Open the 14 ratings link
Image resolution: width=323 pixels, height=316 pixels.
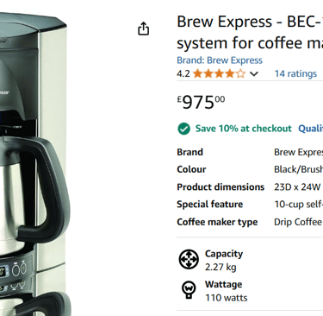pos(295,73)
